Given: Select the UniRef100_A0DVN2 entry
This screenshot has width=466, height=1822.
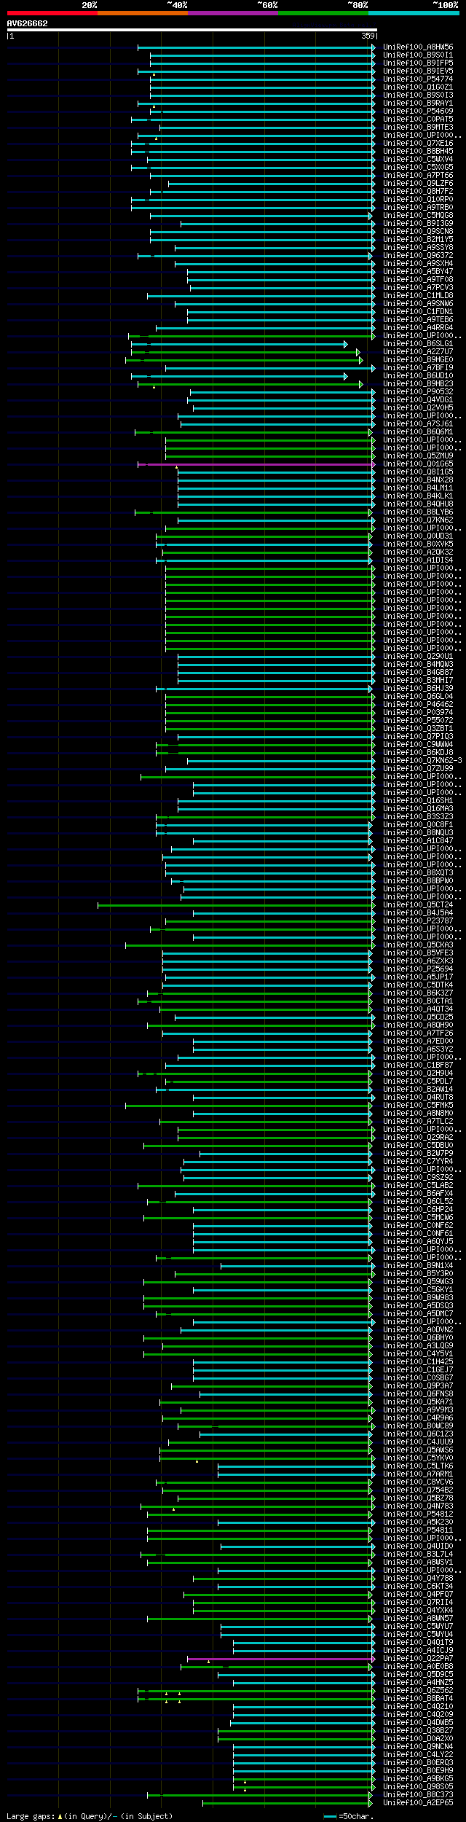Looking at the screenshot, I should tap(418, 1330).
